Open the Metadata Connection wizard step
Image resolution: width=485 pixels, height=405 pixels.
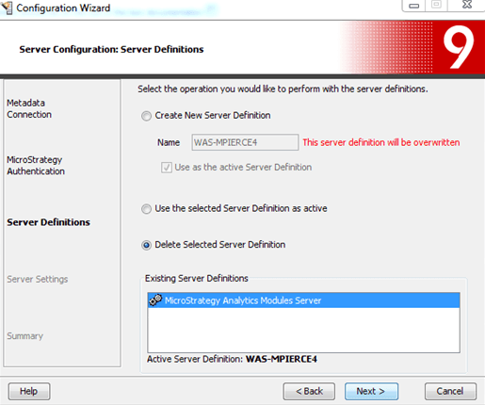(29, 108)
